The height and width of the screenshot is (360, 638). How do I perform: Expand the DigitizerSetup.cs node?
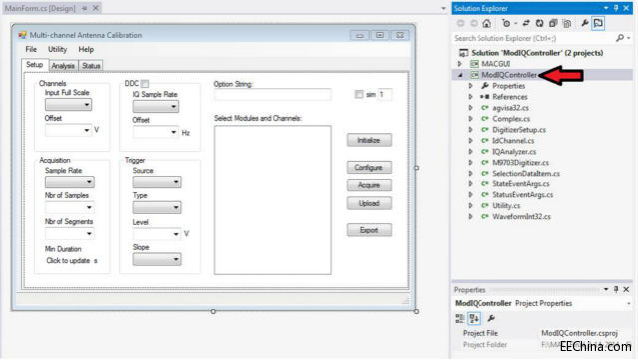tap(471, 130)
